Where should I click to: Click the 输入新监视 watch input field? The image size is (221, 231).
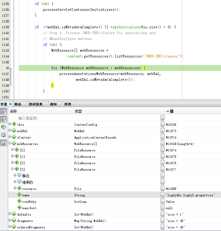point(28,118)
